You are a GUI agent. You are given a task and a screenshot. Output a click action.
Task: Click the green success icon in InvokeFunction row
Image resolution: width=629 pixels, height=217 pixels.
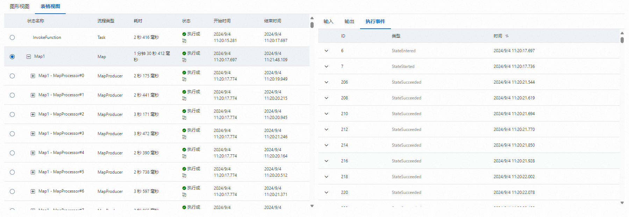click(x=184, y=34)
